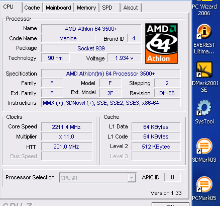
Task: Switch to the Mainboard tab
Action: (x=58, y=8)
